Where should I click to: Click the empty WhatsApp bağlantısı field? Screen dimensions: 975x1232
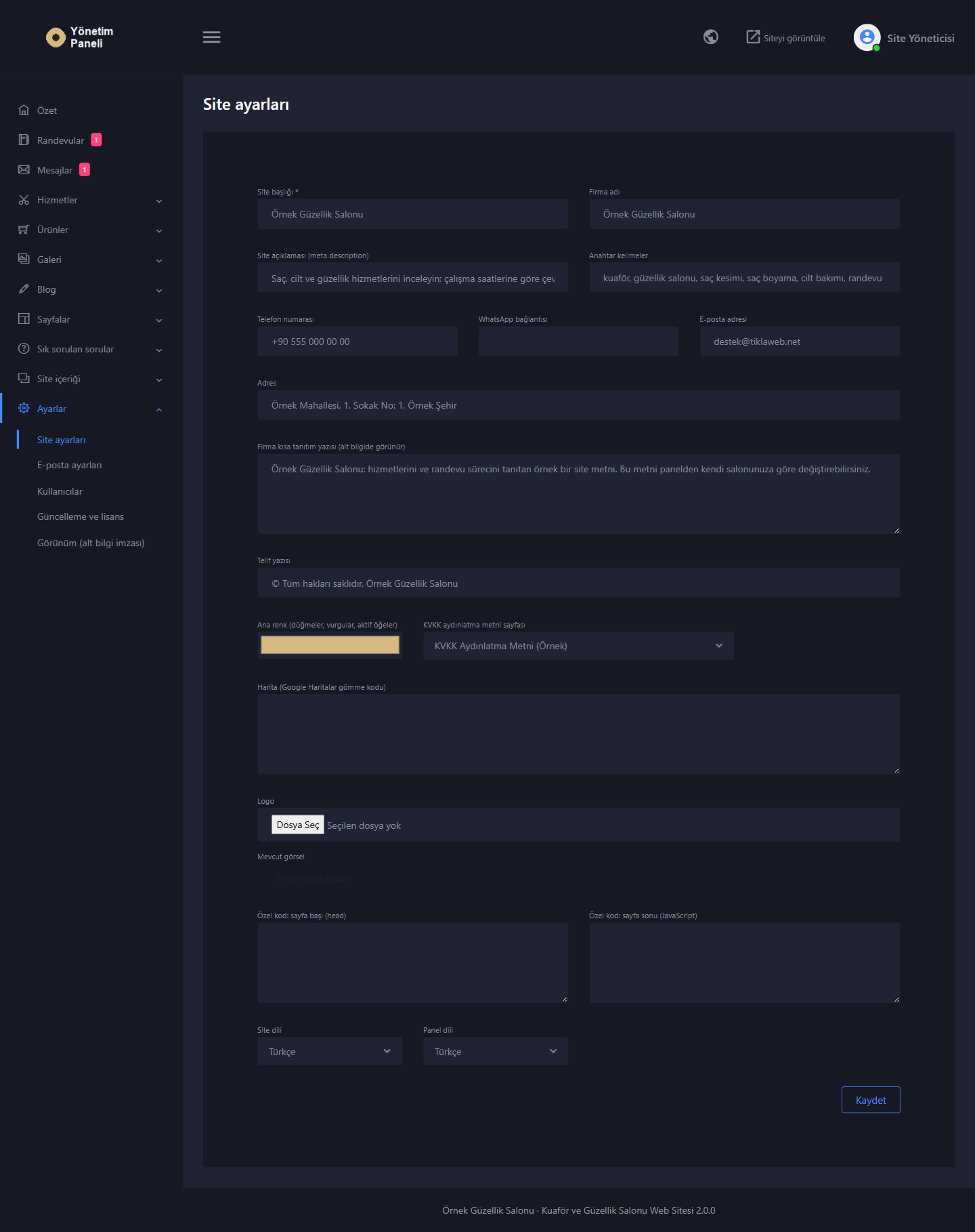coord(578,342)
